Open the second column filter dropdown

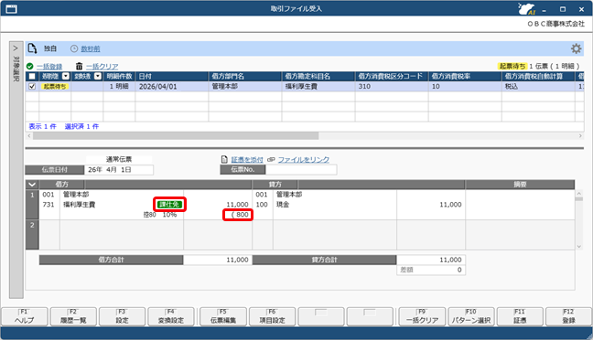[98, 76]
